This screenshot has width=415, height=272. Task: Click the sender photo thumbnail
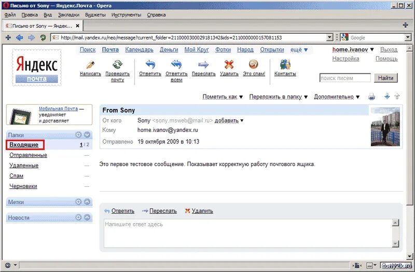click(x=385, y=127)
